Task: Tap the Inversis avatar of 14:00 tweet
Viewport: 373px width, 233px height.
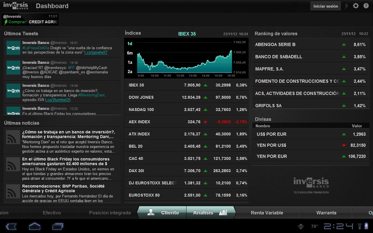Action: [x=13, y=91]
